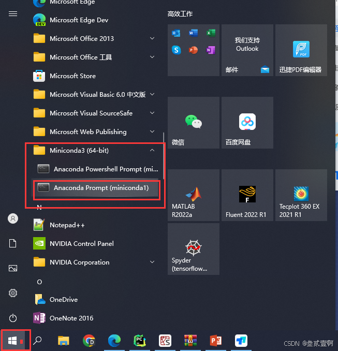Jump to letter O section header
338x351 pixels.
tap(39, 282)
